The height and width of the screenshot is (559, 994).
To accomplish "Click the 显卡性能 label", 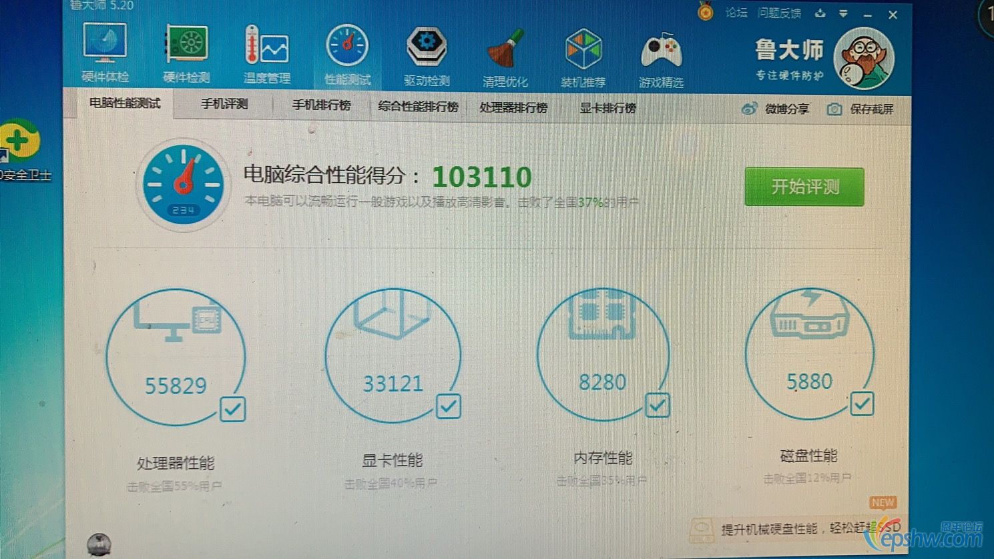I will point(392,460).
